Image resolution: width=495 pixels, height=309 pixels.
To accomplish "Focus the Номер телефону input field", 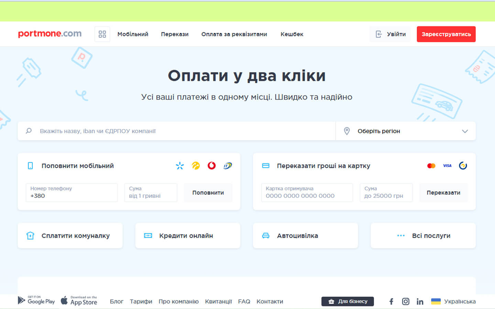I will tap(71, 193).
